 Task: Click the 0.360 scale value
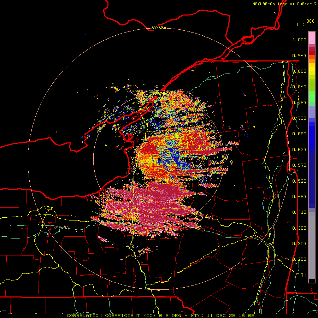point(299,228)
